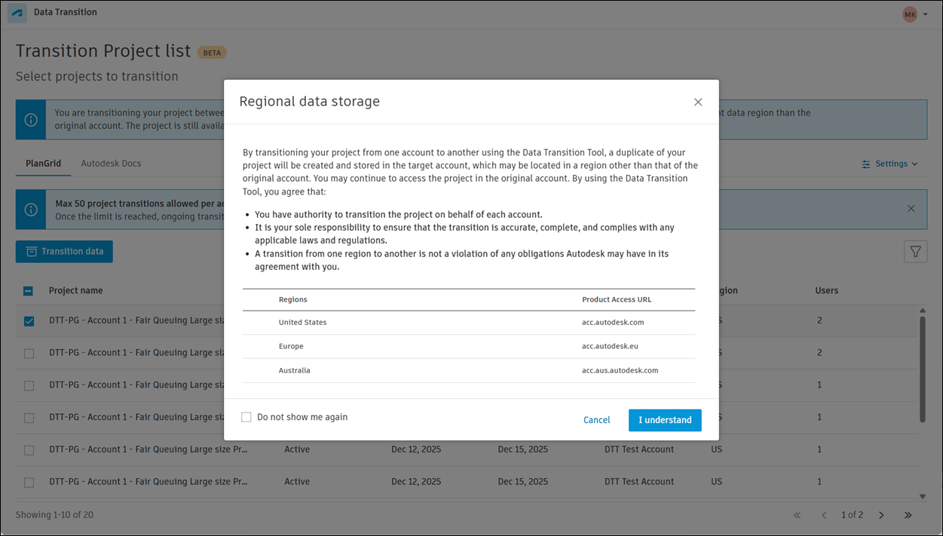Screen dimensions: 943x536
Task: Go to the previous page of projects
Action: click(824, 515)
